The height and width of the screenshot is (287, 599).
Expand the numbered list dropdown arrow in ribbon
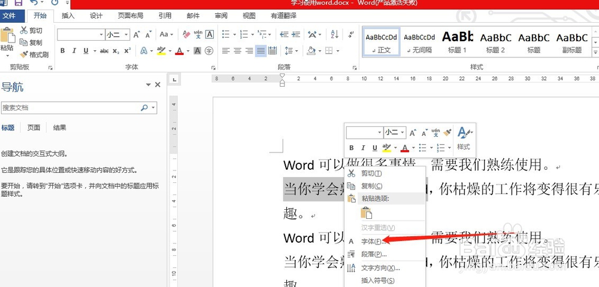pyautogui.click(x=253, y=35)
